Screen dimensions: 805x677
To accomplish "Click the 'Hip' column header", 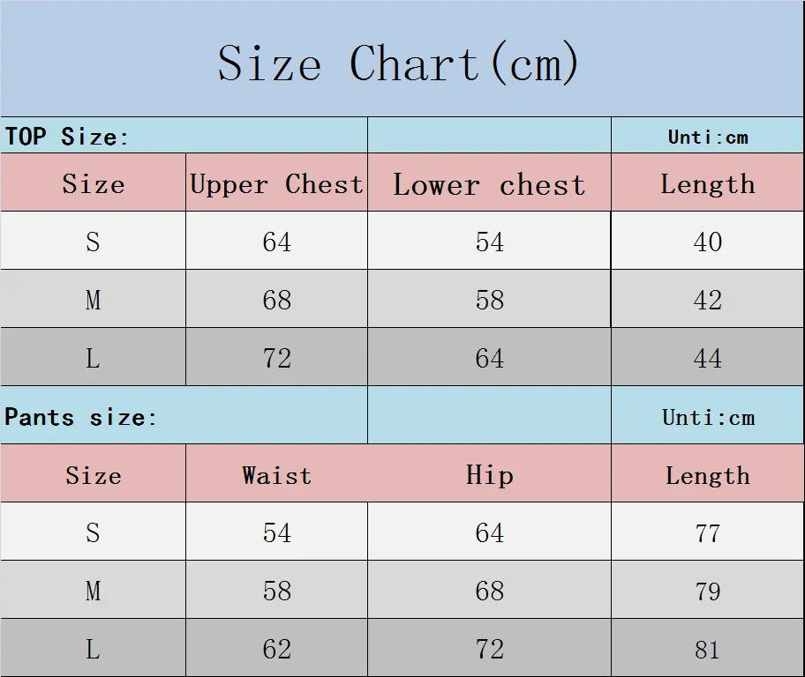I will (x=489, y=475).
